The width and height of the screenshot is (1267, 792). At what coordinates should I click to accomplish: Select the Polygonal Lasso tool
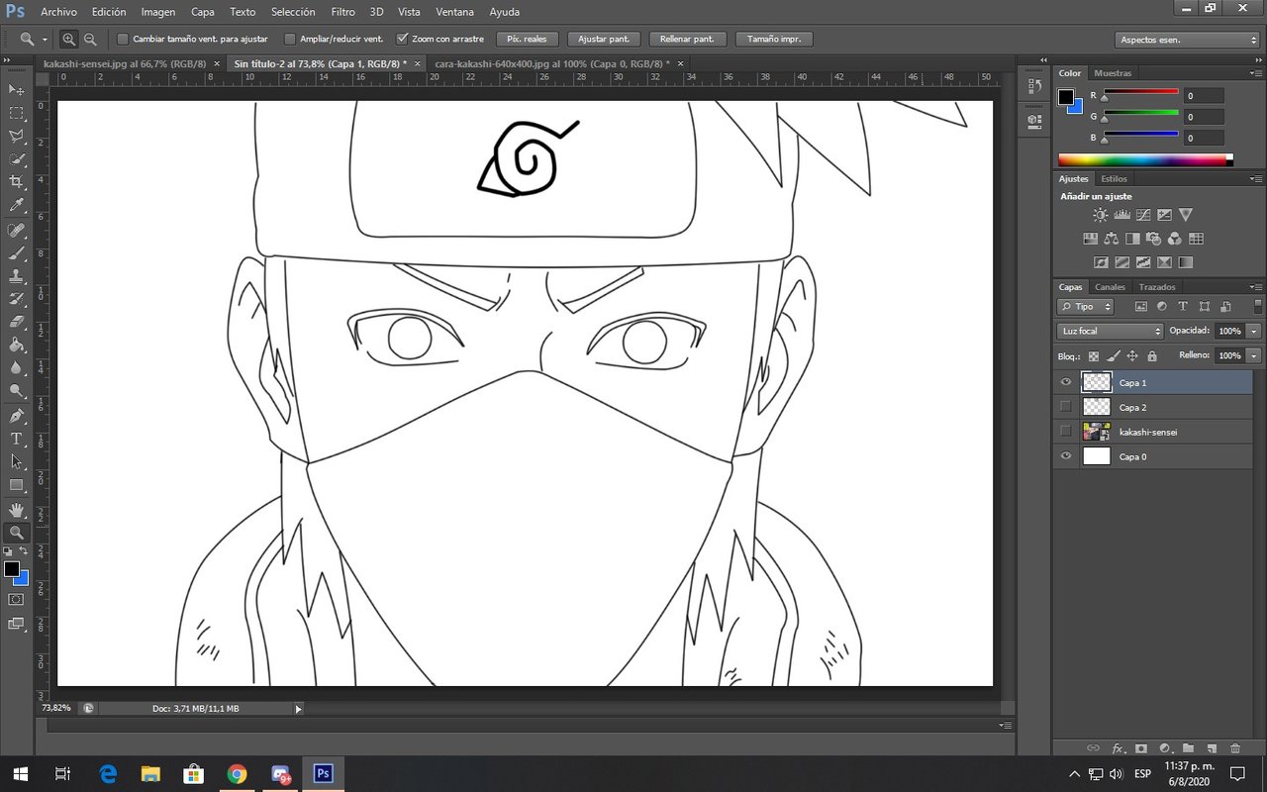[17, 137]
